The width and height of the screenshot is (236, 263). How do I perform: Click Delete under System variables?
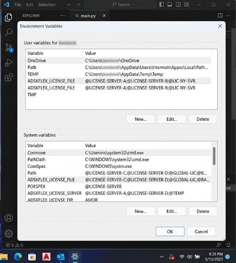coord(203,212)
